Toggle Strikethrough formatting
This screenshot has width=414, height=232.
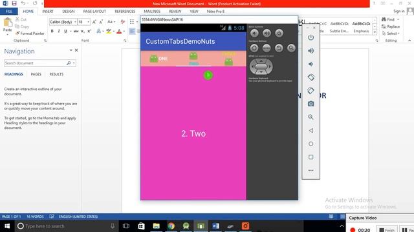(76, 31)
